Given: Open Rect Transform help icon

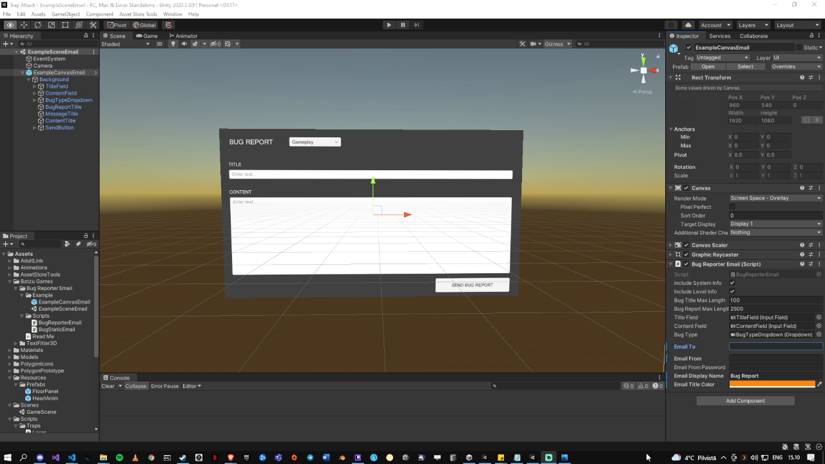Looking at the screenshot, I should pyautogui.click(x=802, y=77).
